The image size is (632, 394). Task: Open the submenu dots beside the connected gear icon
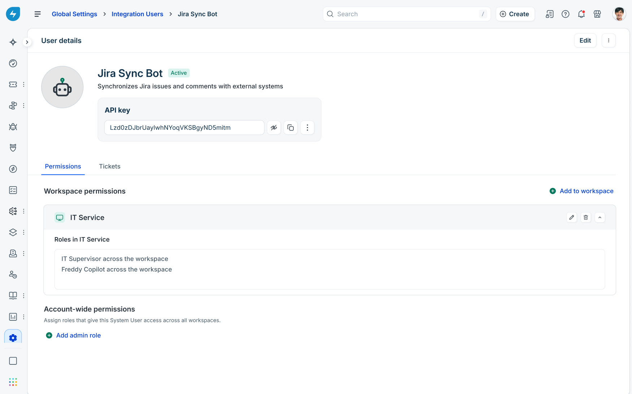point(23,211)
